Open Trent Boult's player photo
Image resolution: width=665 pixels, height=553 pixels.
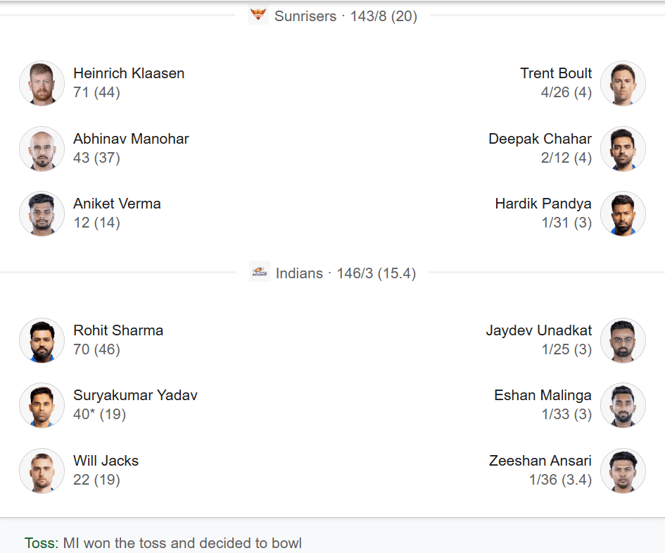pyautogui.click(x=623, y=83)
